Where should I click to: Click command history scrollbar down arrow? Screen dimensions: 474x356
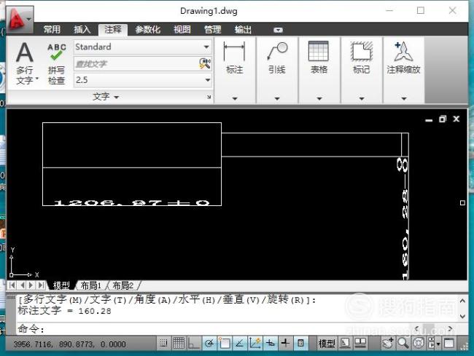pos(462,316)
